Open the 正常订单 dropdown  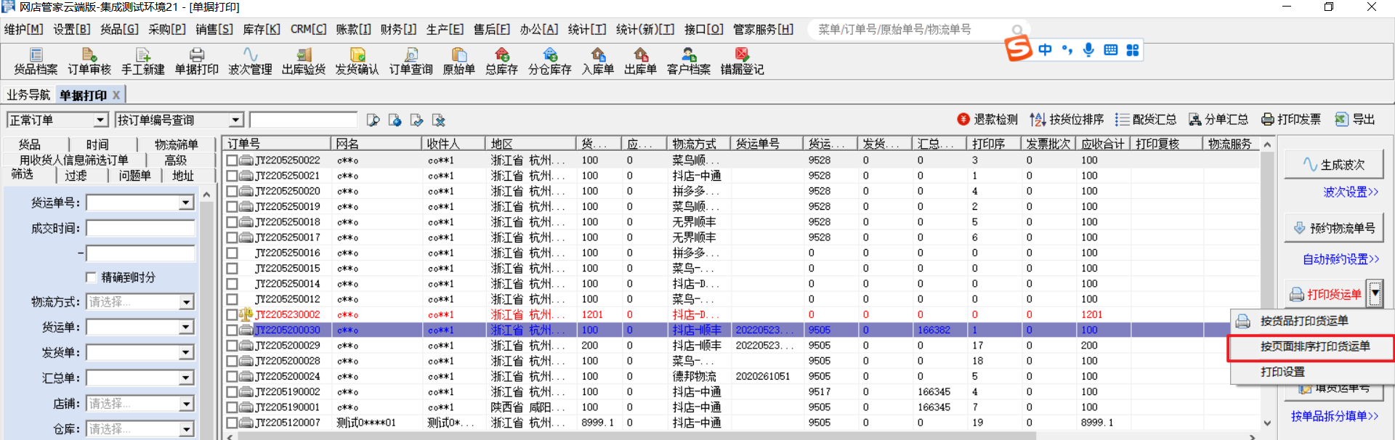(x=101, y=120)
